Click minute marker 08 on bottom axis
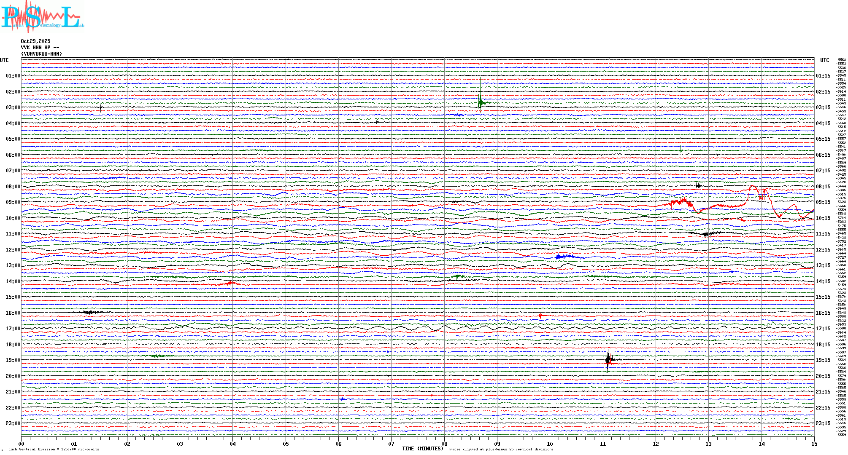Viewport: 848px width, 455px height. (x=444, y=444)
